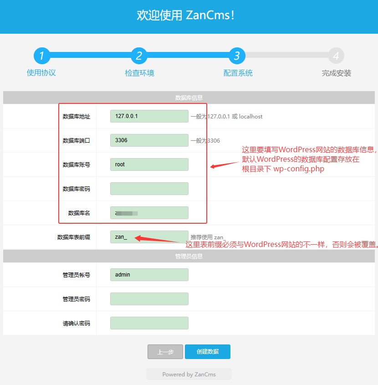Click step 4 circle icon

(x=336, y=56)
